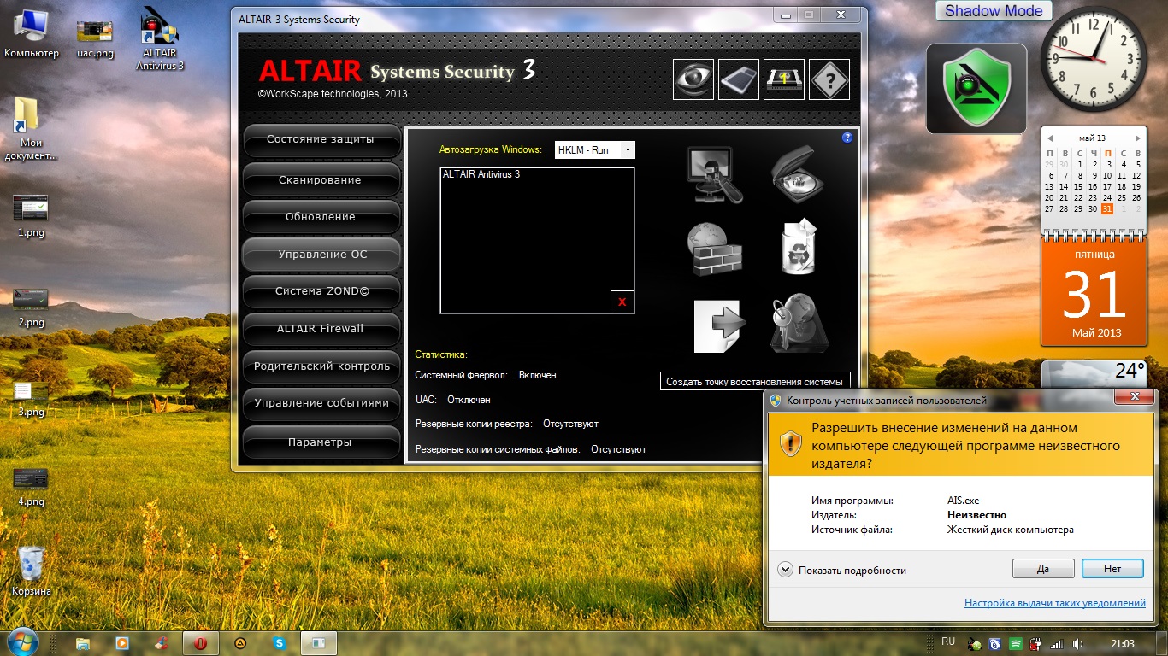Close the UAC dialog window
1168x656 pixels.
point(1135,397)
